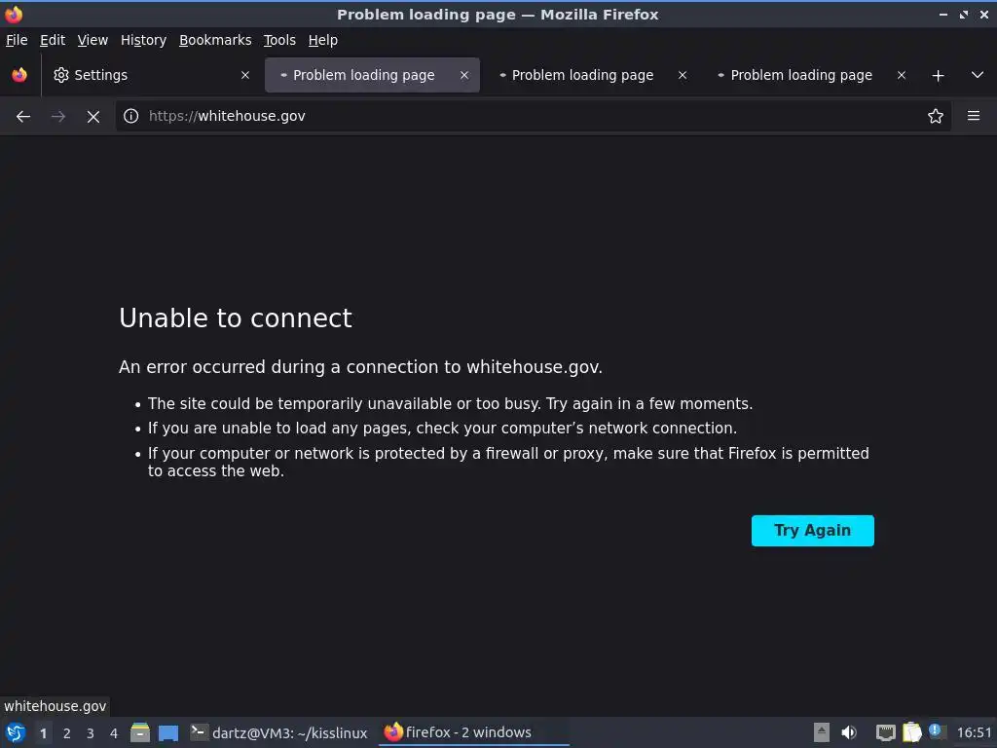Viewport: 997px width, 748px height.
Task: Go back one page
Action: (23, 117)
